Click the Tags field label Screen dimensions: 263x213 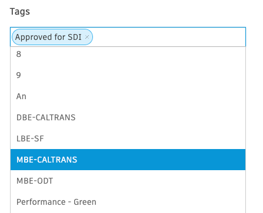[x=20, y=12]
